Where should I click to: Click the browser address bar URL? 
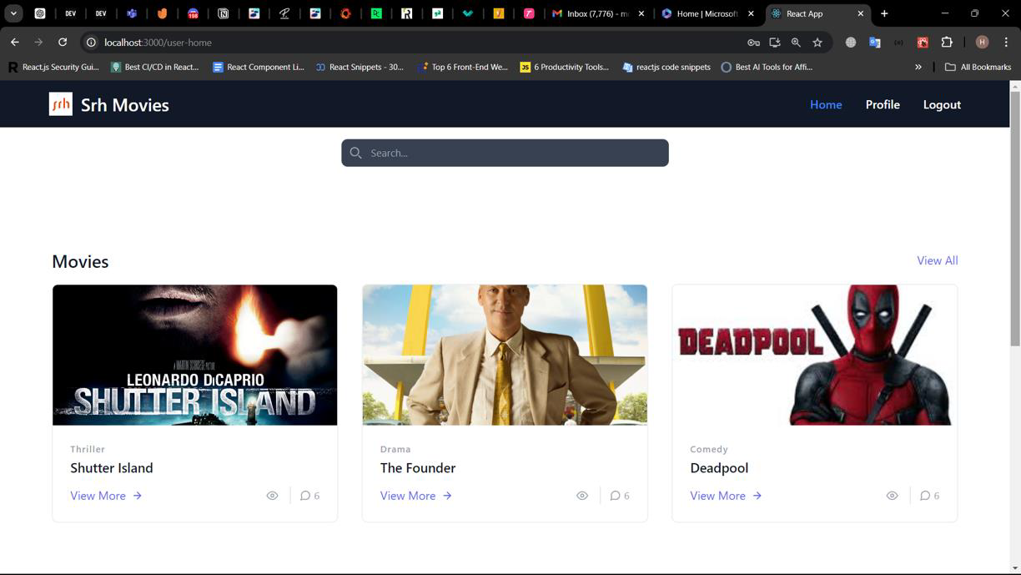point(158,43)
